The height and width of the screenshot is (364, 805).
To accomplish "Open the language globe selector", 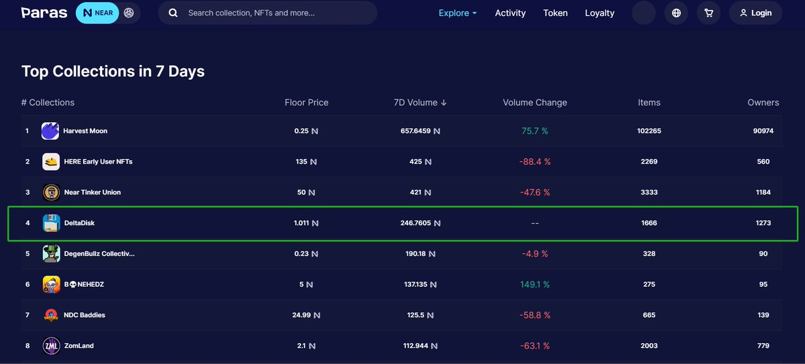I will [676, 13].
